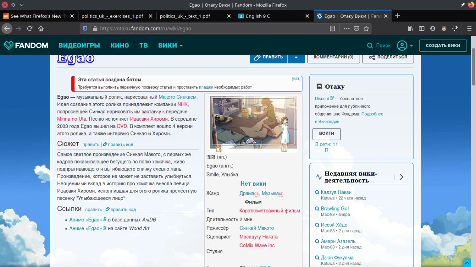Open КОММЕНТАРИИ (0) button

pyautogui.click(x=334, y=57)
